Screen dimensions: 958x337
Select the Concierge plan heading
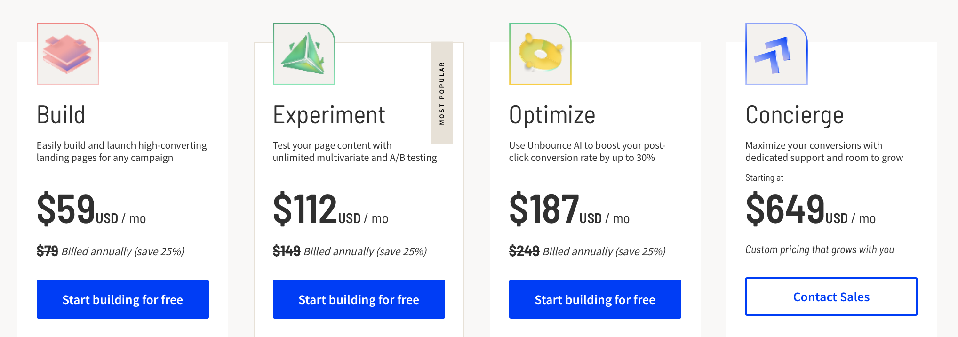click(794, 115)
